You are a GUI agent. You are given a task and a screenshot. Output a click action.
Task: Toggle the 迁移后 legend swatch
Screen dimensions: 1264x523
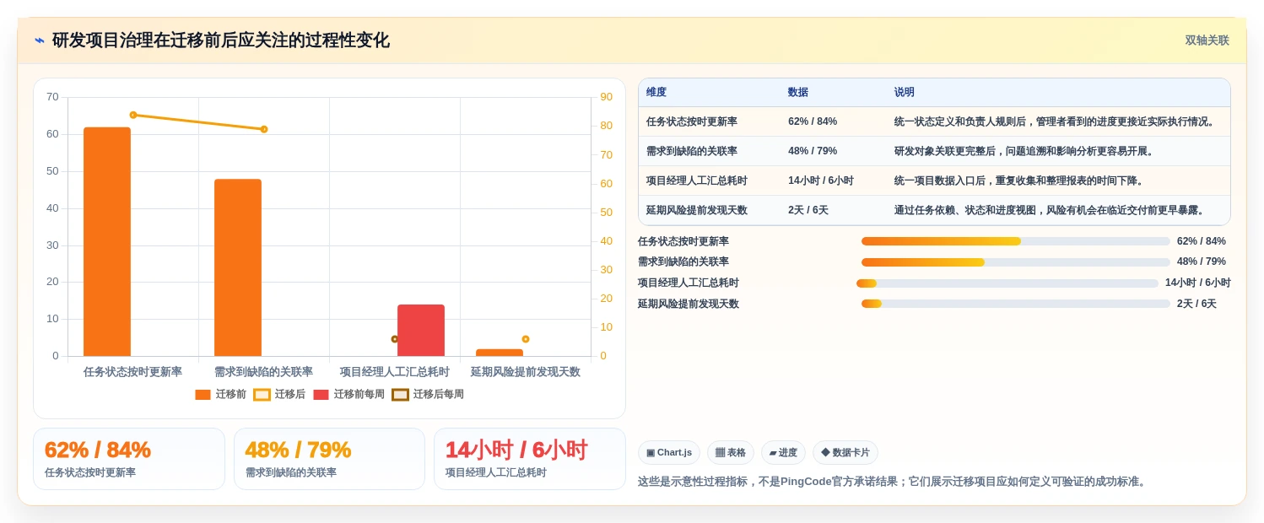[x=262, y=395]
